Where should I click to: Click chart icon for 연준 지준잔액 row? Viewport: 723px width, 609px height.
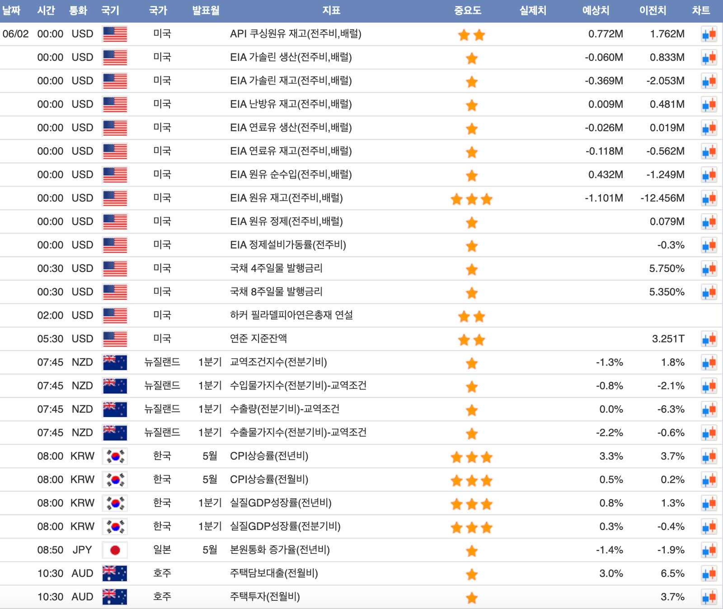click(709, 339)
